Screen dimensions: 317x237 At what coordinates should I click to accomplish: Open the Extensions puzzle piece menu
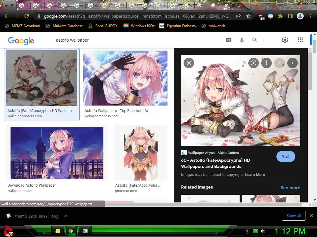(x=280, y=16)
